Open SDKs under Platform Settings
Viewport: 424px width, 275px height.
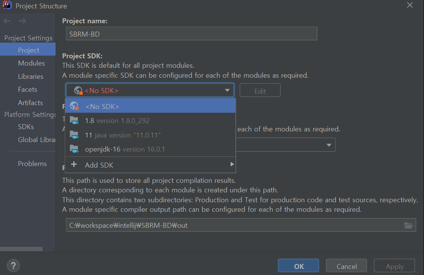(x=26, y=126)
